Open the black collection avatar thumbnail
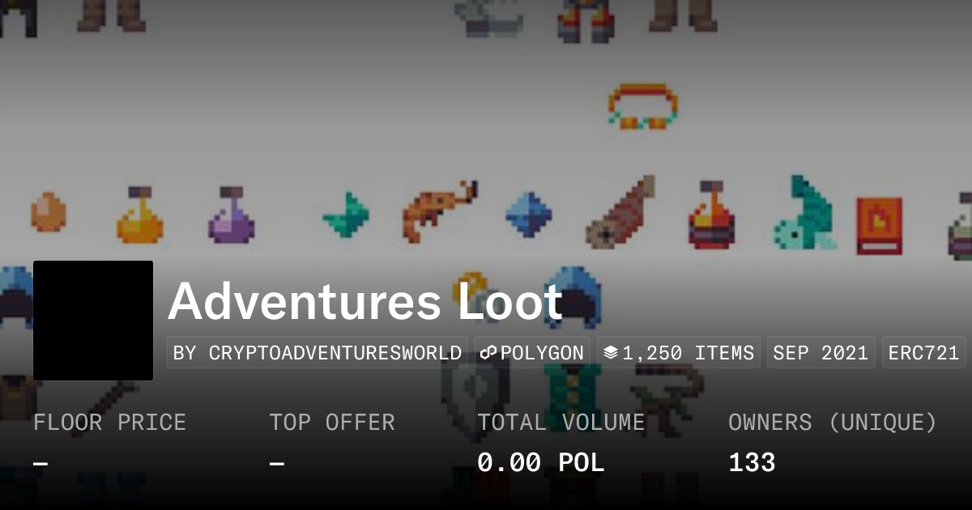 coord(93,321)
